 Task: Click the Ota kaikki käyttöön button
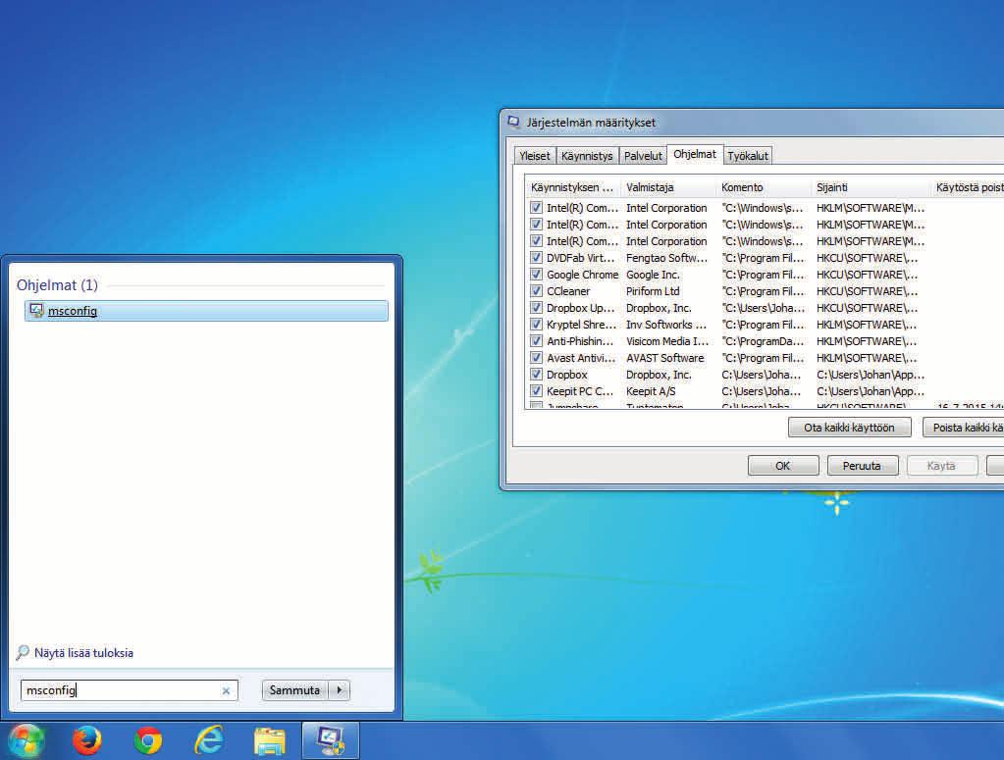(x=849, y=428)
